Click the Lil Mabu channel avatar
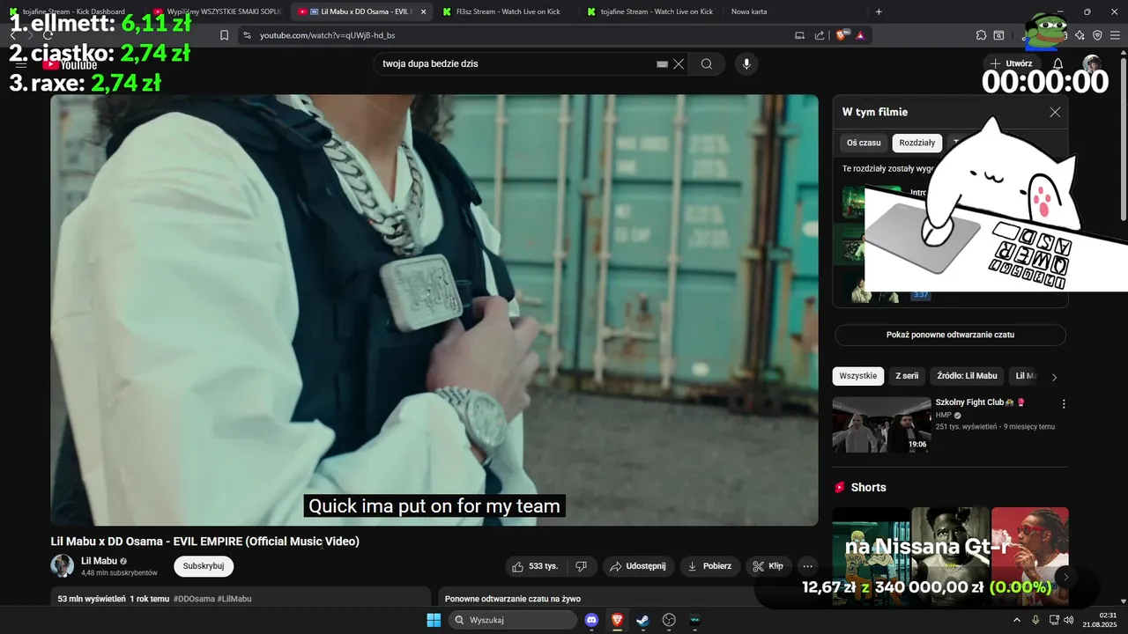 pos(62,565)
